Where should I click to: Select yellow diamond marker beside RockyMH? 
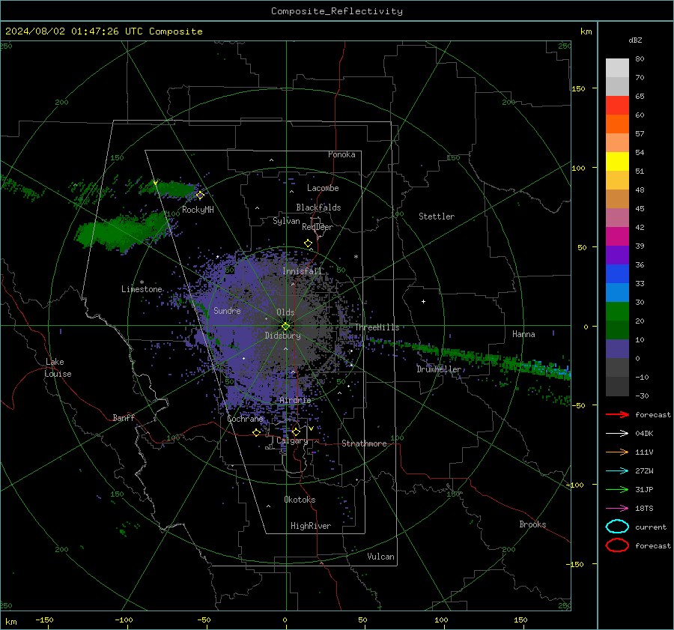click(x=200, y=196)
